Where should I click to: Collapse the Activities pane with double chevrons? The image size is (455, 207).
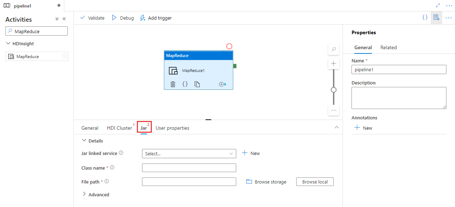[64, 19]
